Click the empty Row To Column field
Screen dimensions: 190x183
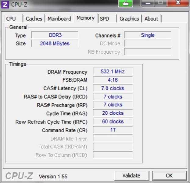pos(113,155)
